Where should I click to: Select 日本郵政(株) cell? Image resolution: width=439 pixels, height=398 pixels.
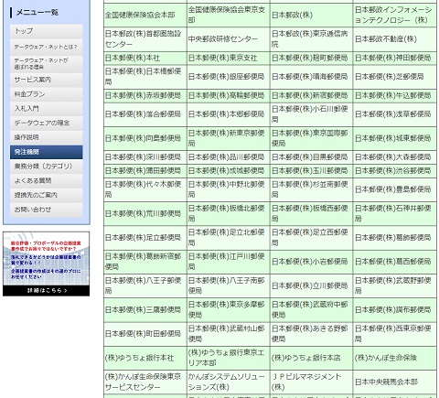click(311, 15)
